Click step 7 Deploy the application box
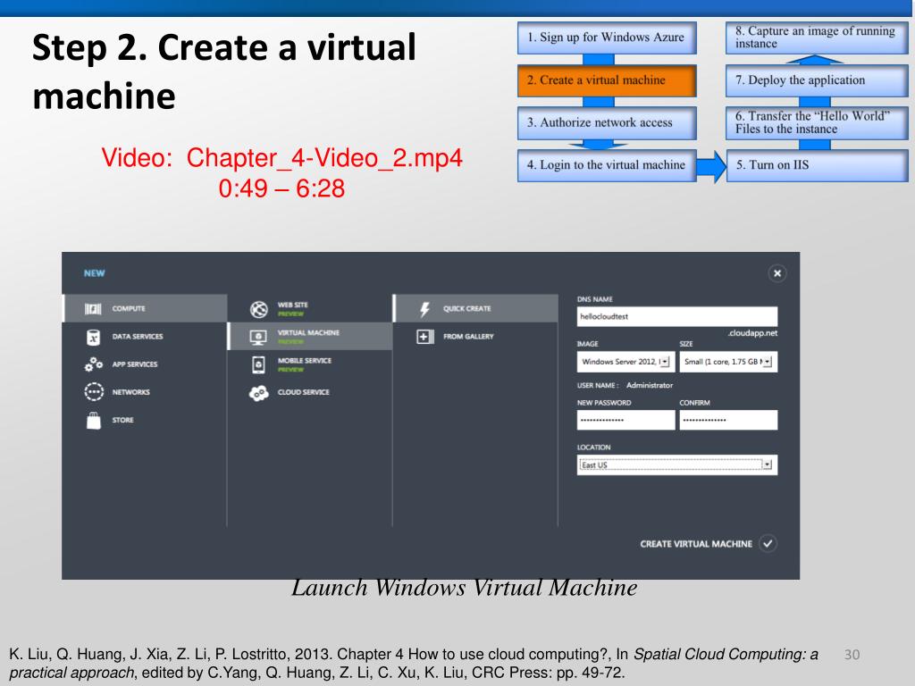The height and width of the screenshot is (686, 915). (x=817, y=80)
